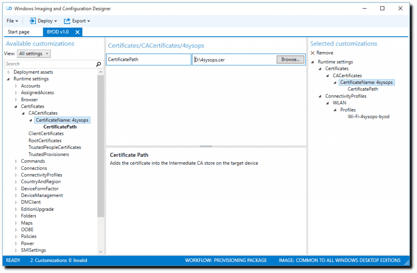417x273 pixels.
Task: Expand the Accounts node
Action: [16, 86]
